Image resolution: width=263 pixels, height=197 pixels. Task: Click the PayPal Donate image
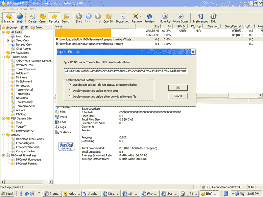pos(66,146)
